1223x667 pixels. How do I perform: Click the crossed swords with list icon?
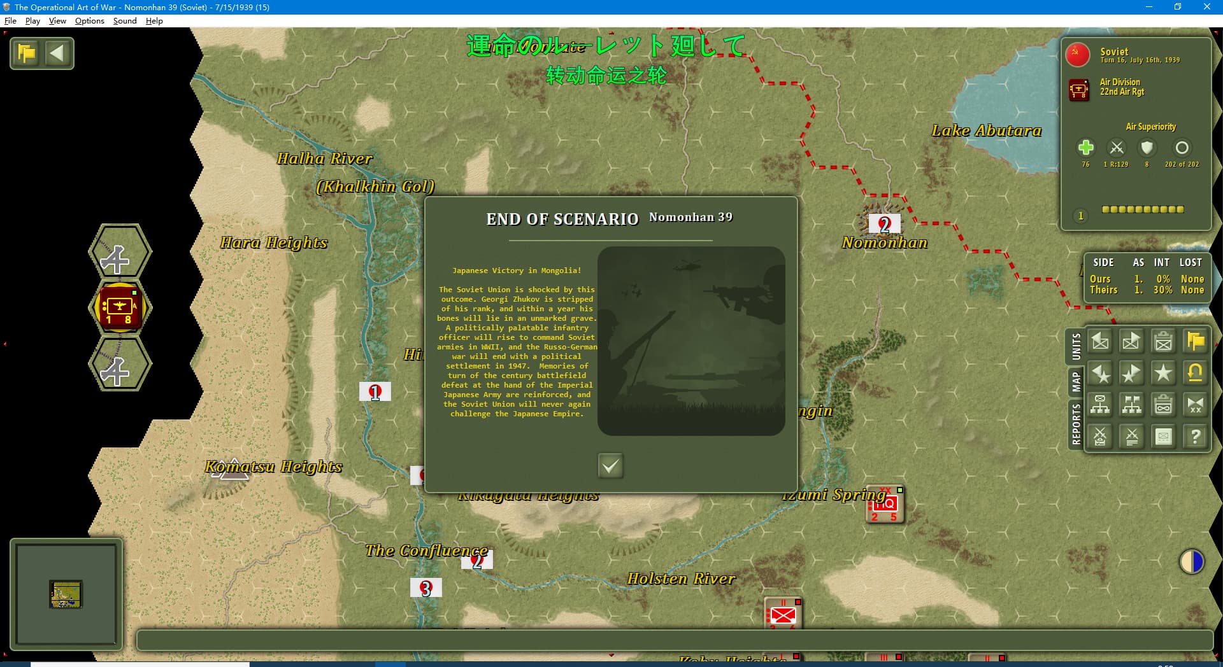point(1131,437)
